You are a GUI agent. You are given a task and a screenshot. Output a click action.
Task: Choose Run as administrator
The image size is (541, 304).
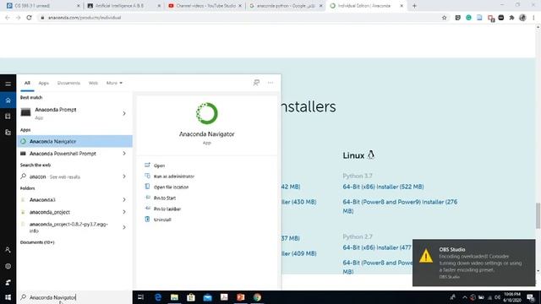pyautogui.click(x=174, y=176)
